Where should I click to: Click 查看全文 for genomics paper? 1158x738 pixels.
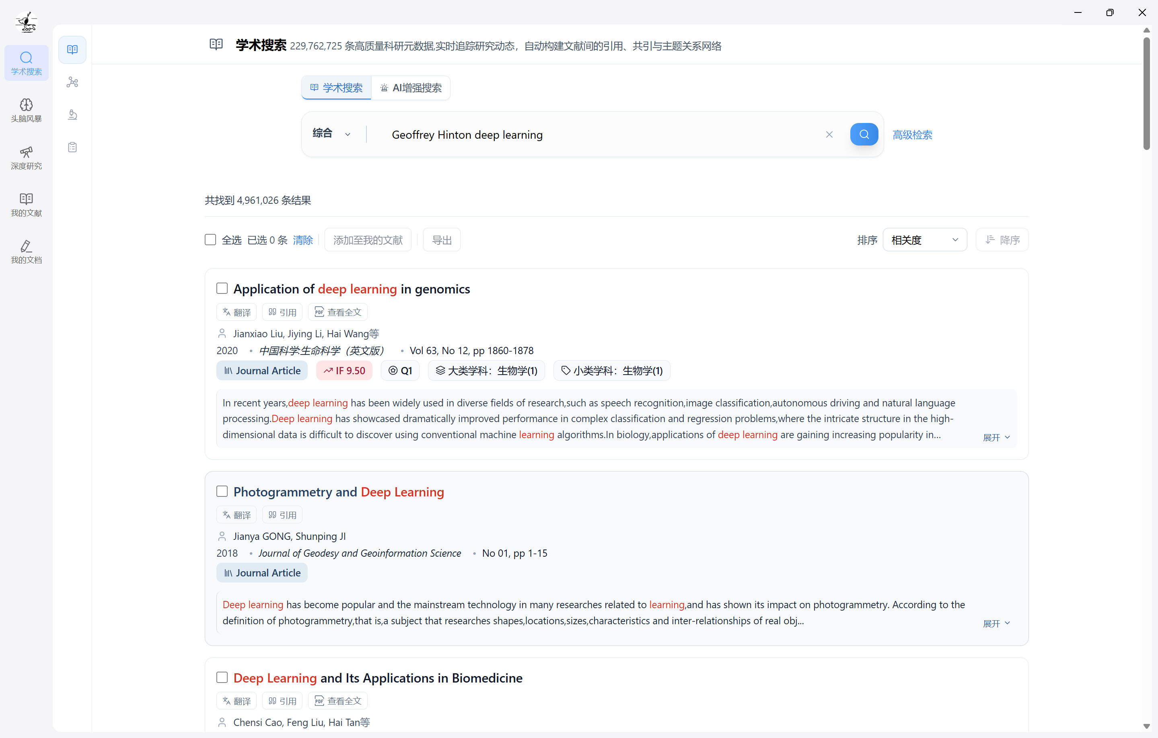[338, 312]
